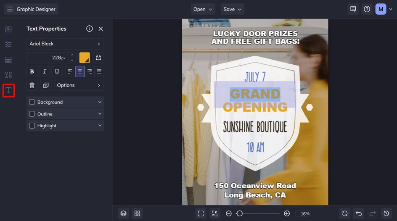Align text left
This screenshot has width=397, height=221.
70,71
